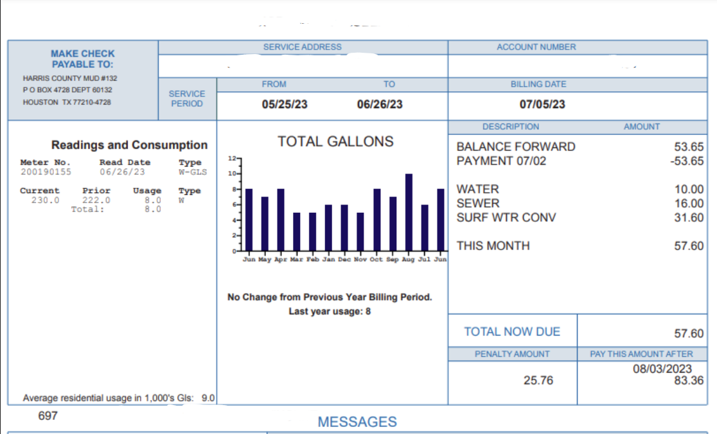717x434 pixels.
Task: Select the SEWER charge amount 16.00
Action: [689, 203]
